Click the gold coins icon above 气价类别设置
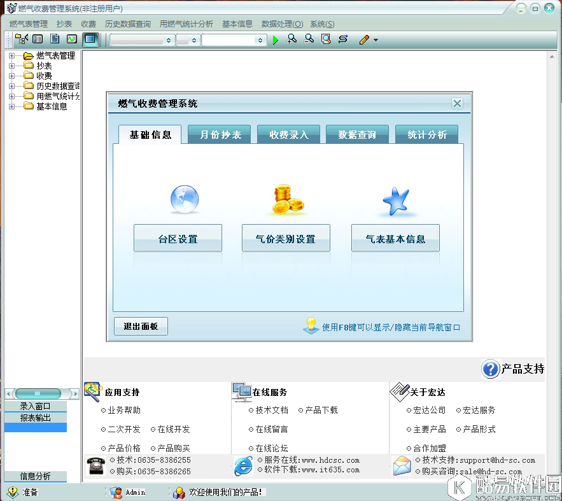This screenshot has width=562, height=501. coord(286,198)
